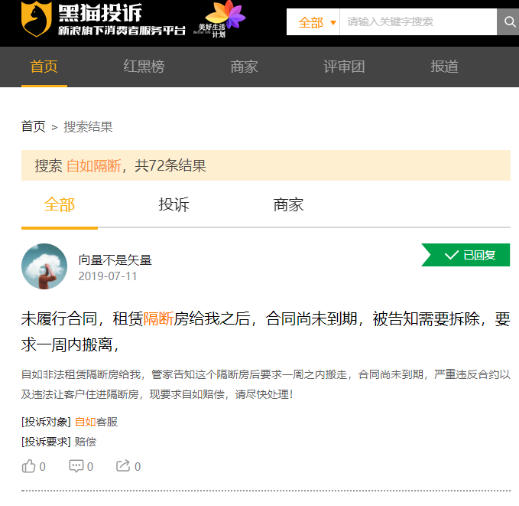Open comments via speech bubble icon
The width and height of the screenshot is (519, 506).
76,466
